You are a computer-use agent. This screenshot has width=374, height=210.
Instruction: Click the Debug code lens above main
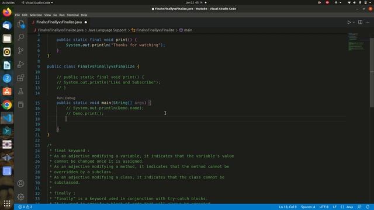70,98
